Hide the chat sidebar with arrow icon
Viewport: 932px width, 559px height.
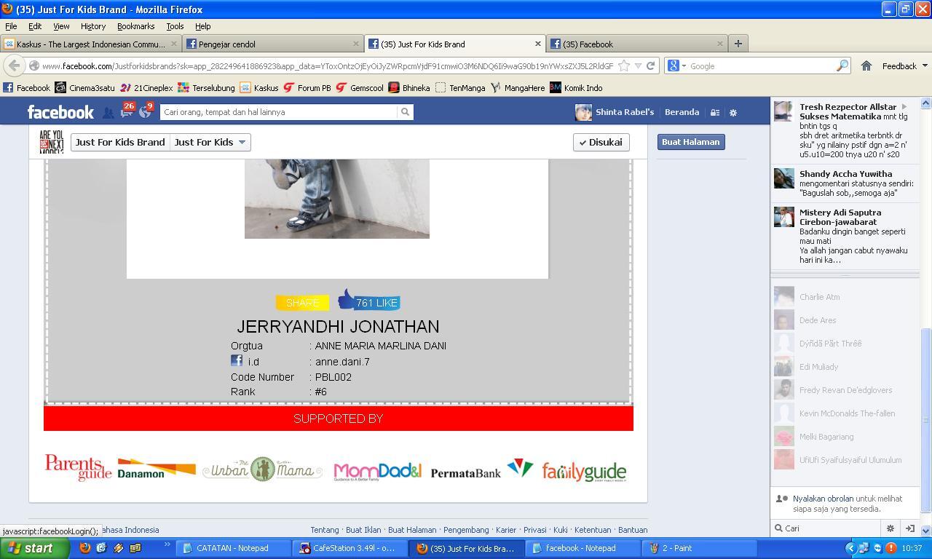pos(909,528)
